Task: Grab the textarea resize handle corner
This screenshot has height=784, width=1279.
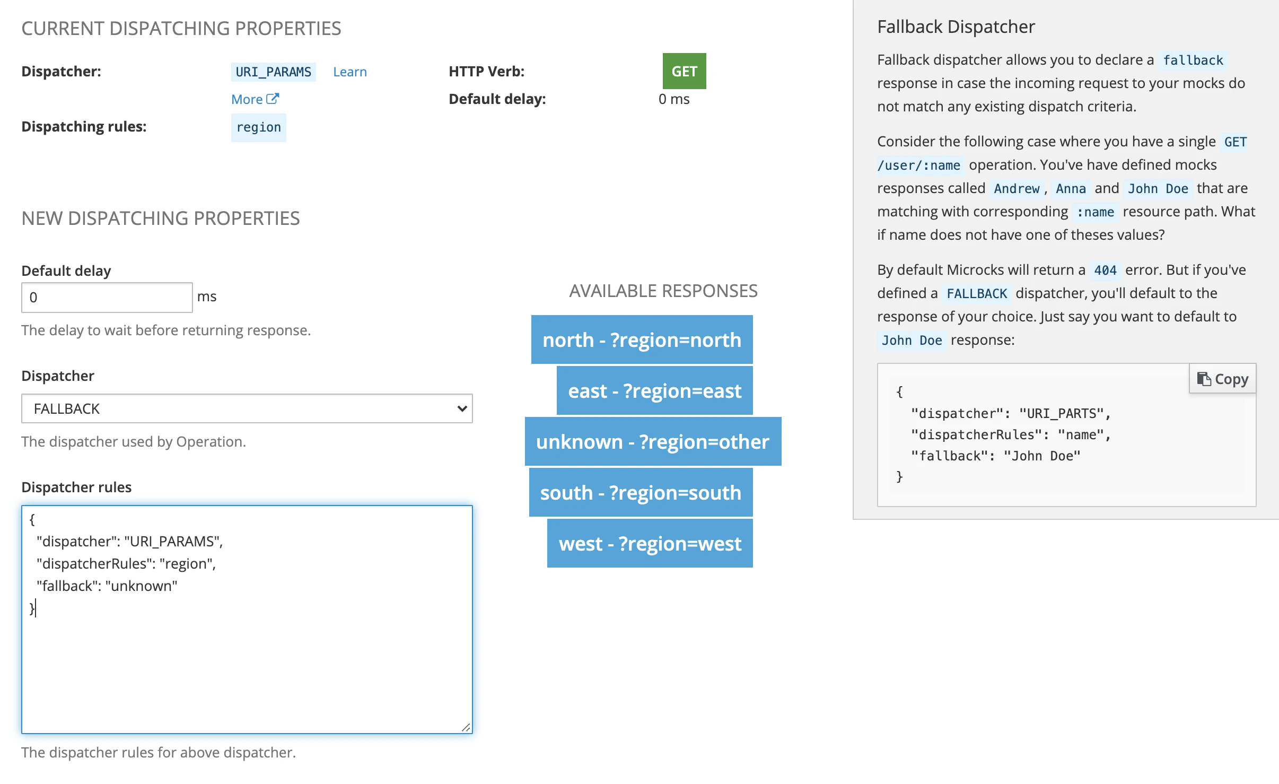Action: click(466, 727)
